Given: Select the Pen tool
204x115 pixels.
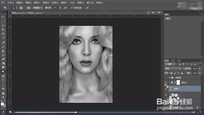Looking at the screenshot, I should point(3,76).
